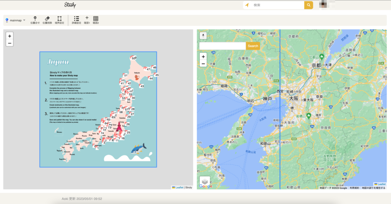Click the Aoki 更新 2023/05/01 09:52 footer text

coord(82,199)
